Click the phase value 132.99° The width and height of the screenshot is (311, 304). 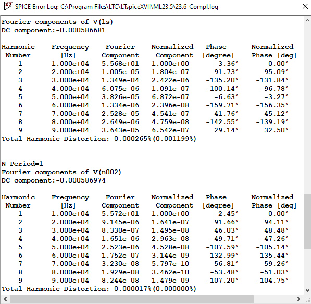(224, 256)
